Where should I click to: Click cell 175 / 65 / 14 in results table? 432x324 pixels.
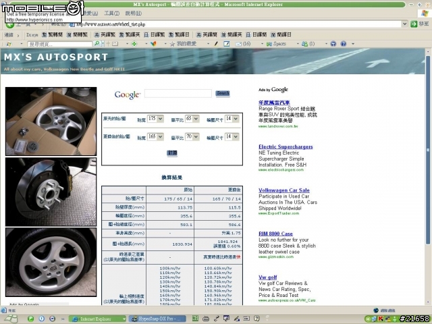tap(170, 198)
